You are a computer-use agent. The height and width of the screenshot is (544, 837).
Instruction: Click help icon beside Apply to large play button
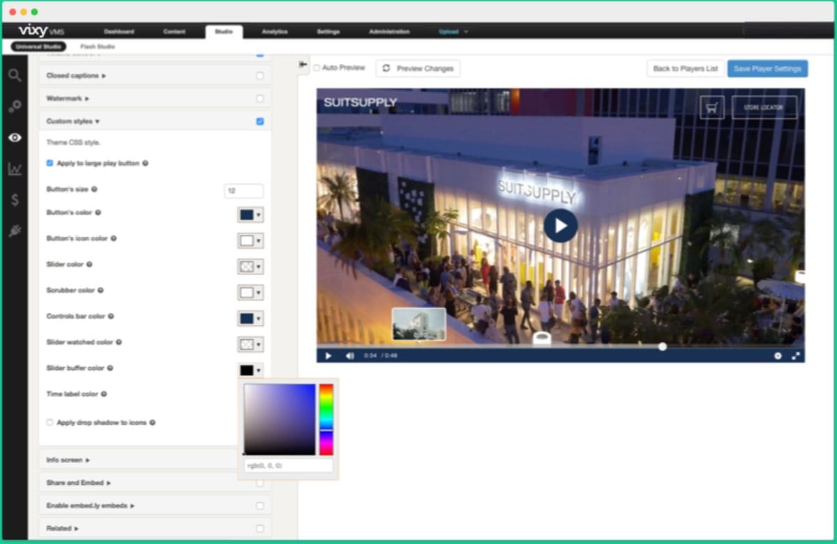point(145,163)
